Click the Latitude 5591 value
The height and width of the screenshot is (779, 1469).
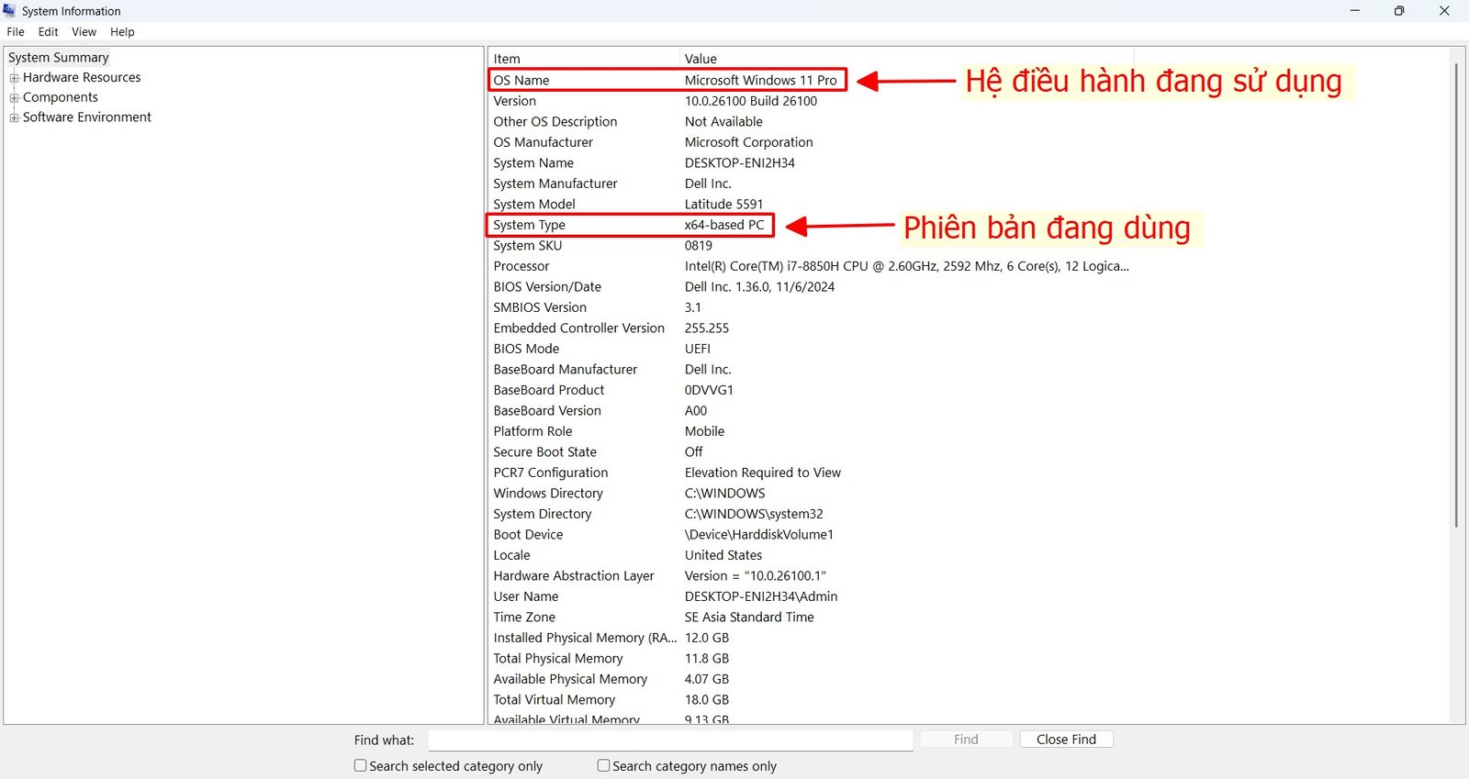point(723,204)
